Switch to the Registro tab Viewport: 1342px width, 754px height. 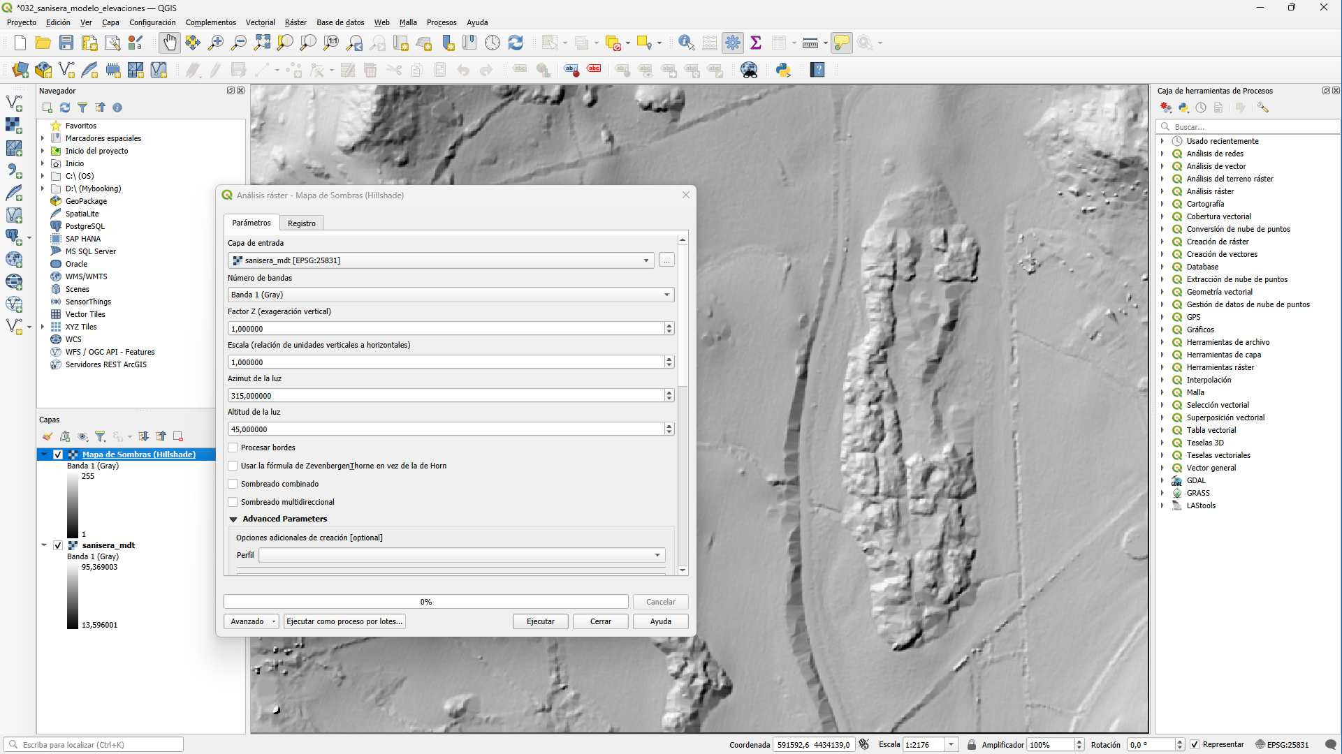[301, 223]
